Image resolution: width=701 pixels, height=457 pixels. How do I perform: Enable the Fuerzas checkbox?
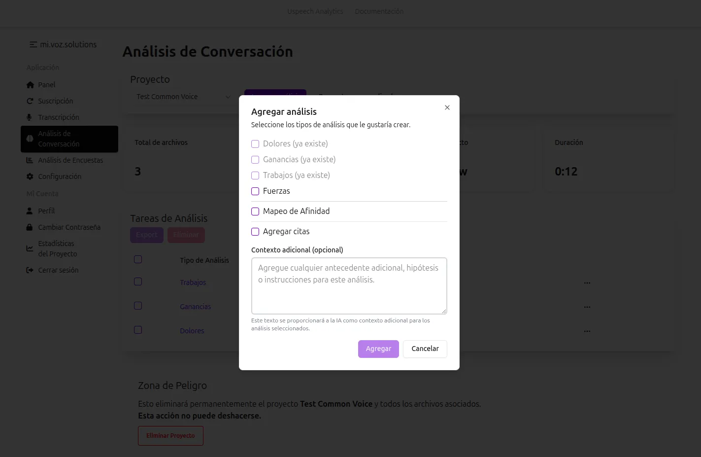click(x=255, y=191)
